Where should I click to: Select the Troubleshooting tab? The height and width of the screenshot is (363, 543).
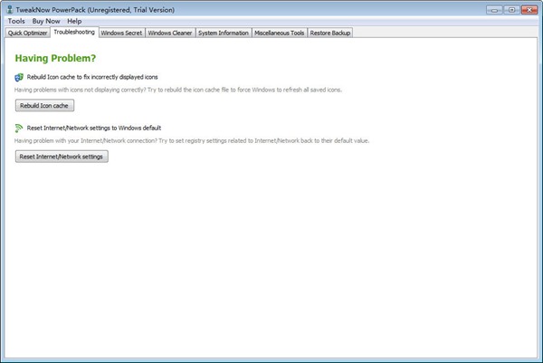(74, 33)
